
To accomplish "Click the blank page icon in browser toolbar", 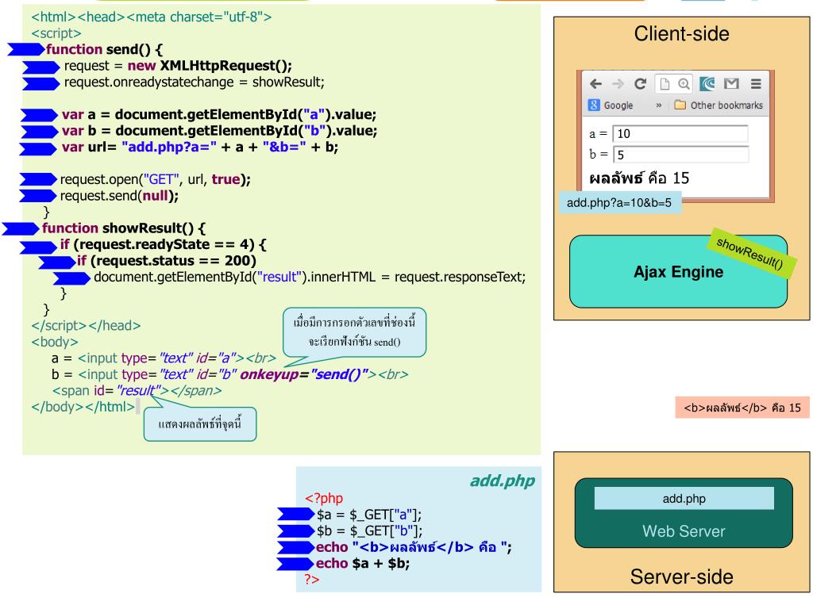I will tap(665, 84).
